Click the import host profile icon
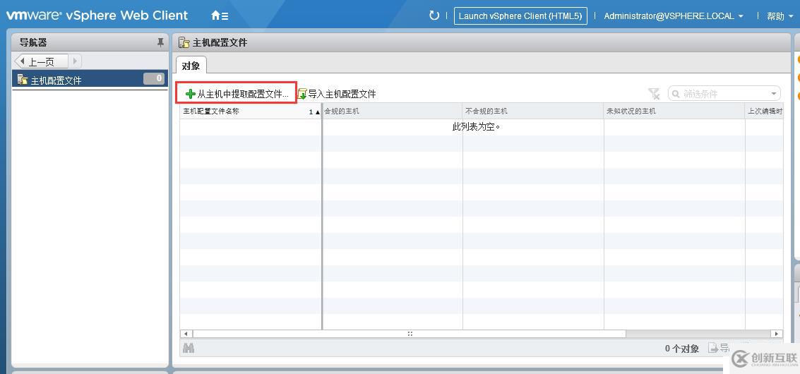Image resolution: width=800 pixels, height=374 pixels. (x=302, y=94)
